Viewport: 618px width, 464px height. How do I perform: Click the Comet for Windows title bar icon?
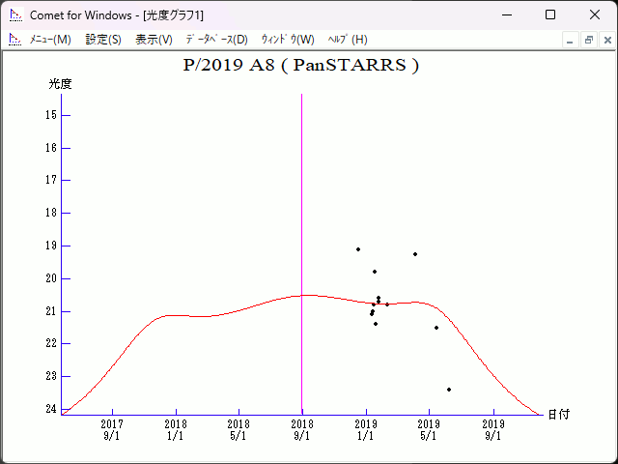[14, 14]
